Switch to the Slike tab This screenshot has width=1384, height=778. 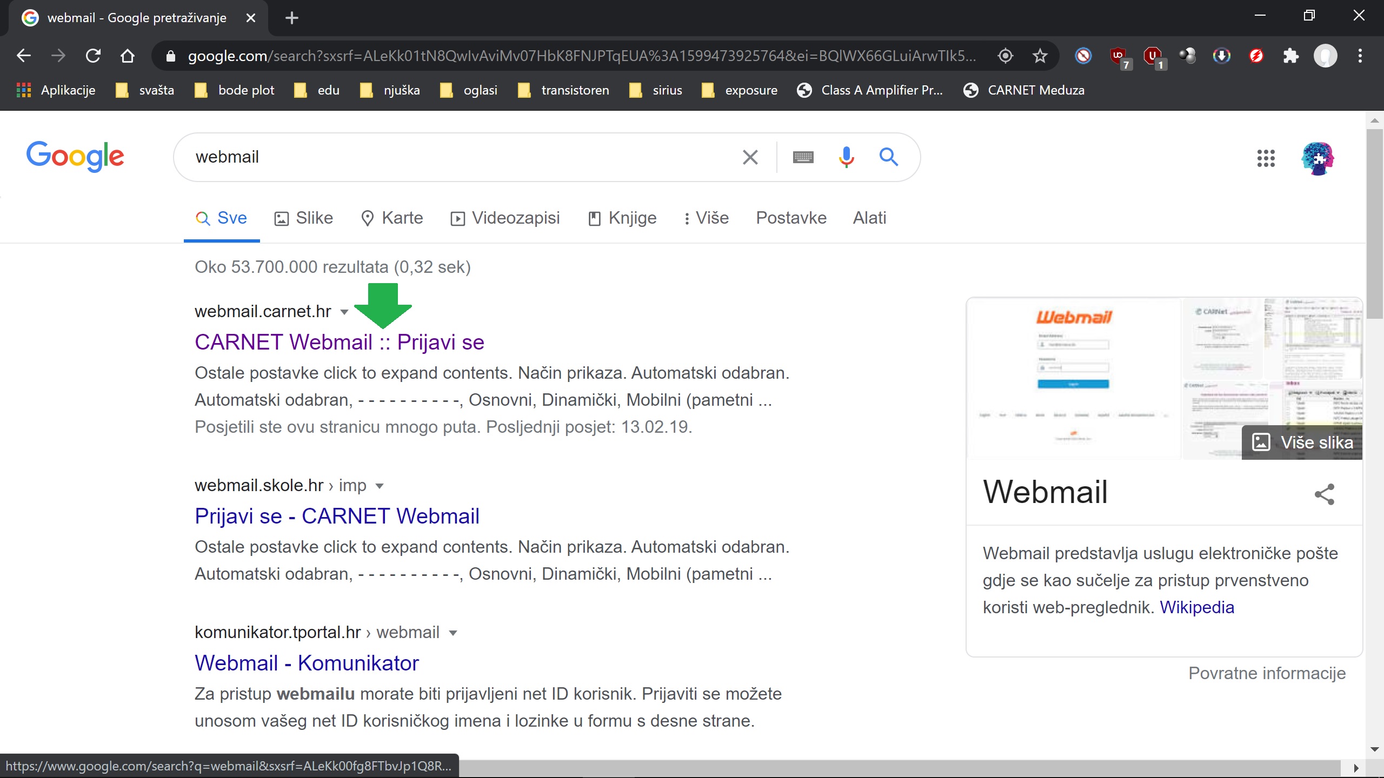tap(304, 218)
